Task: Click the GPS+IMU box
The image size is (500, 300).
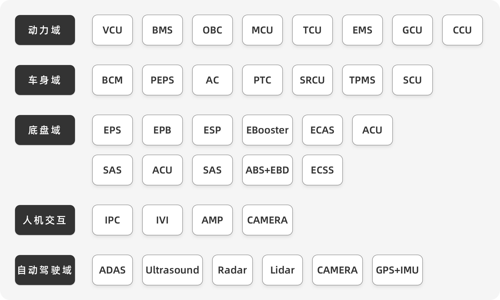Action: [397, 270]
